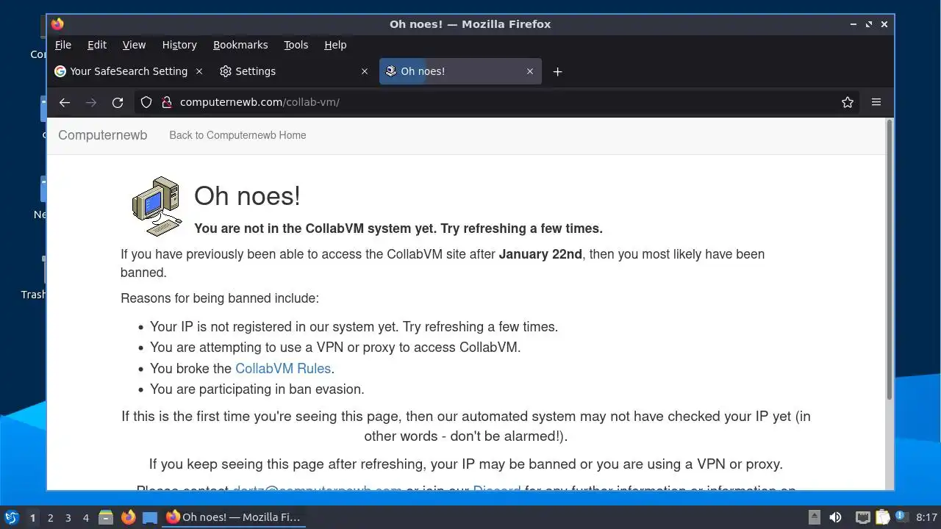941x529 pixels.
Task: Close the Settings tab
Action: coord(365,71)
